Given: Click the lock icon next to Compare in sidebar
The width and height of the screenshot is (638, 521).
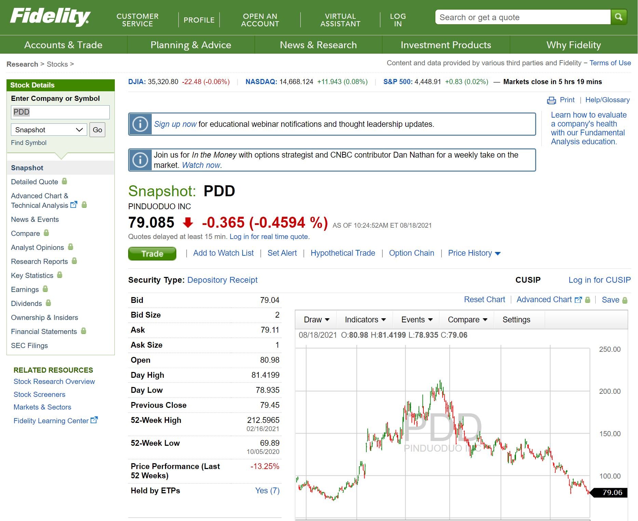Looking at the screenshot, I should point(46,233).
